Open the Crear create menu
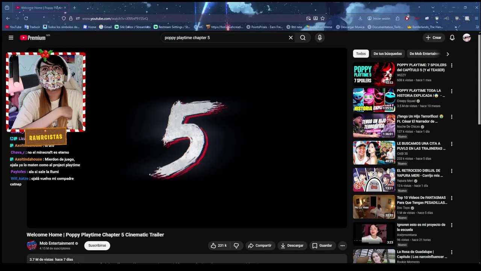481x271 pixels. [x=434, y=38]
